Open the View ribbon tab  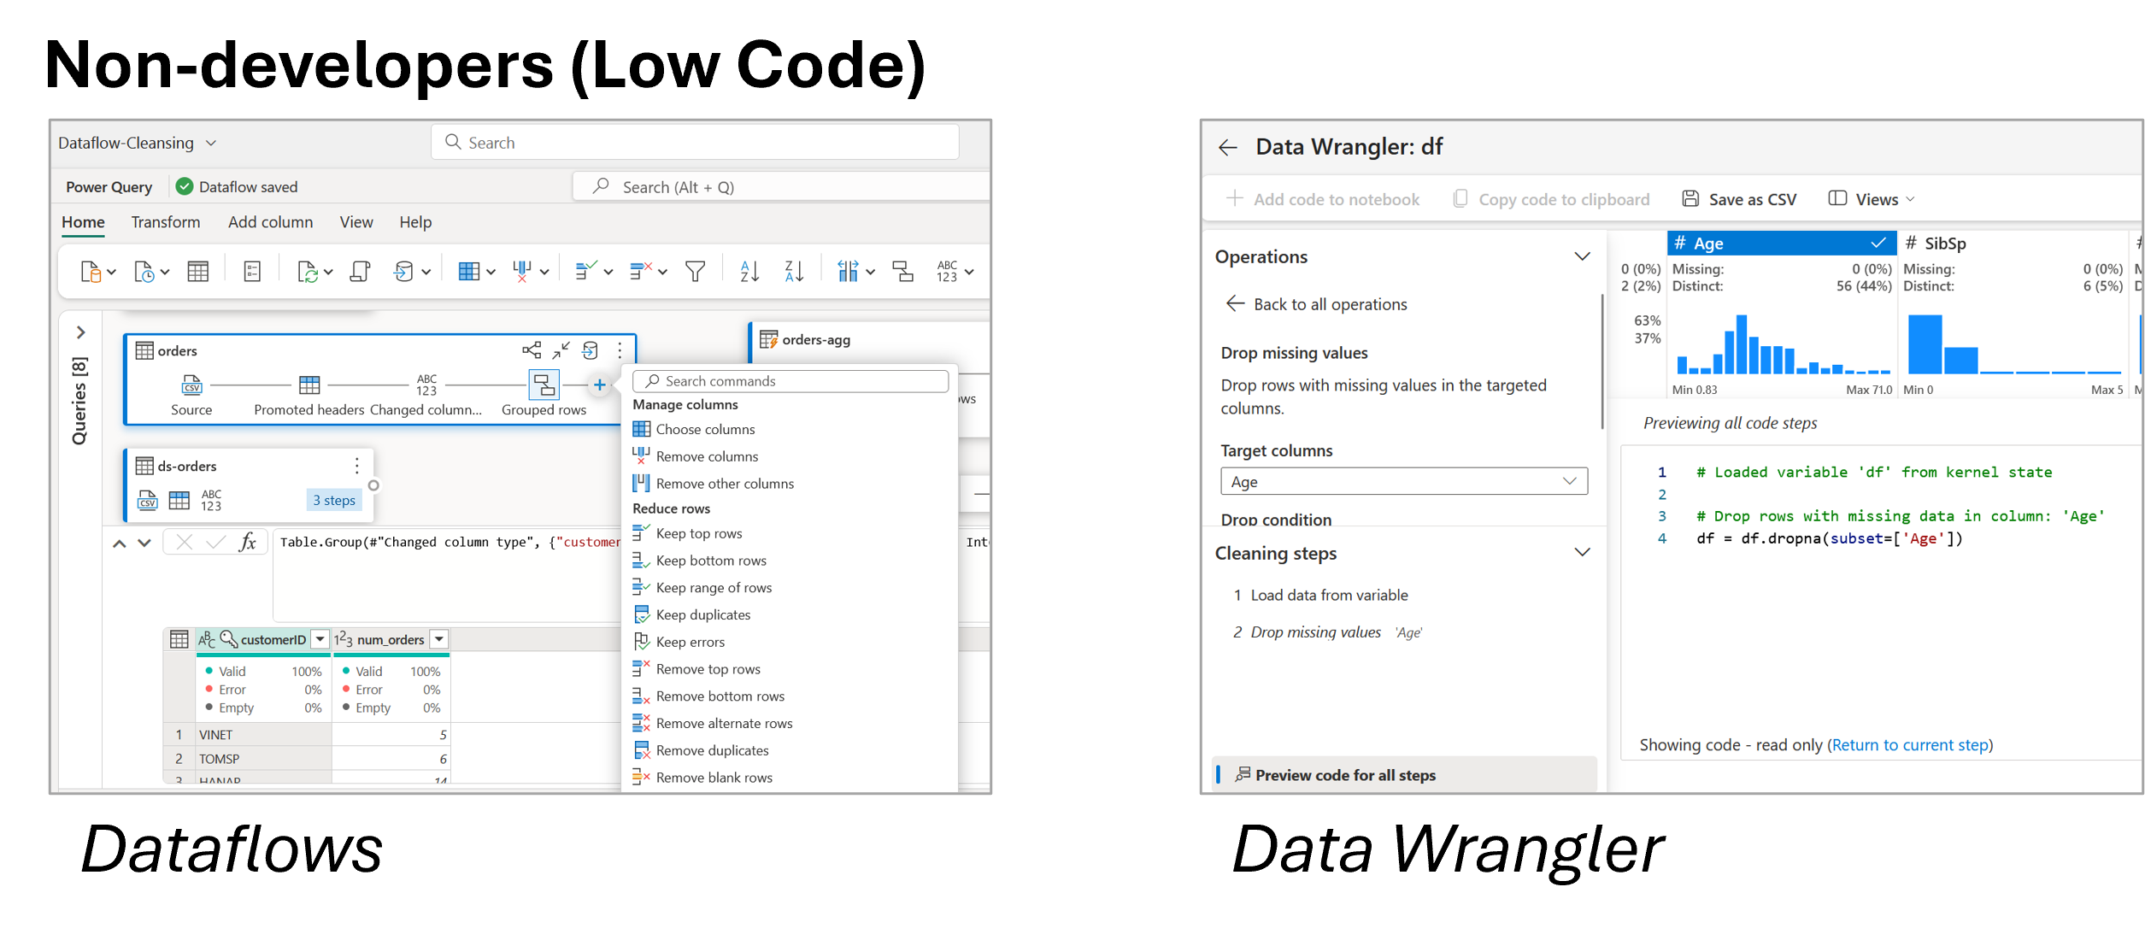(356, 222)
